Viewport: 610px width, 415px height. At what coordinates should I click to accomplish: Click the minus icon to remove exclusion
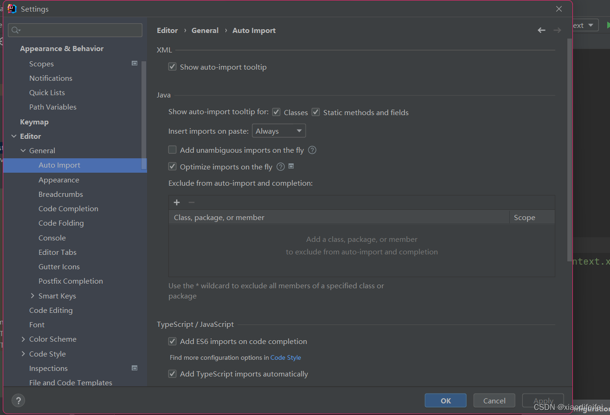(x=191, y=202)
